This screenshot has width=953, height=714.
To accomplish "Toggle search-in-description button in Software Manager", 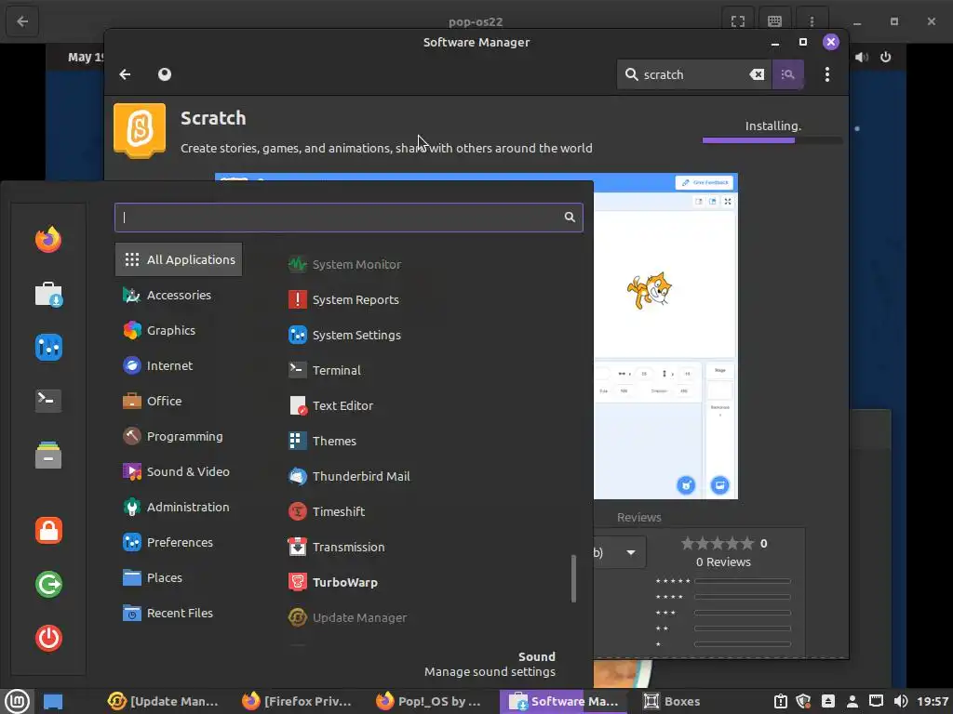I will [x=787, y=74].
